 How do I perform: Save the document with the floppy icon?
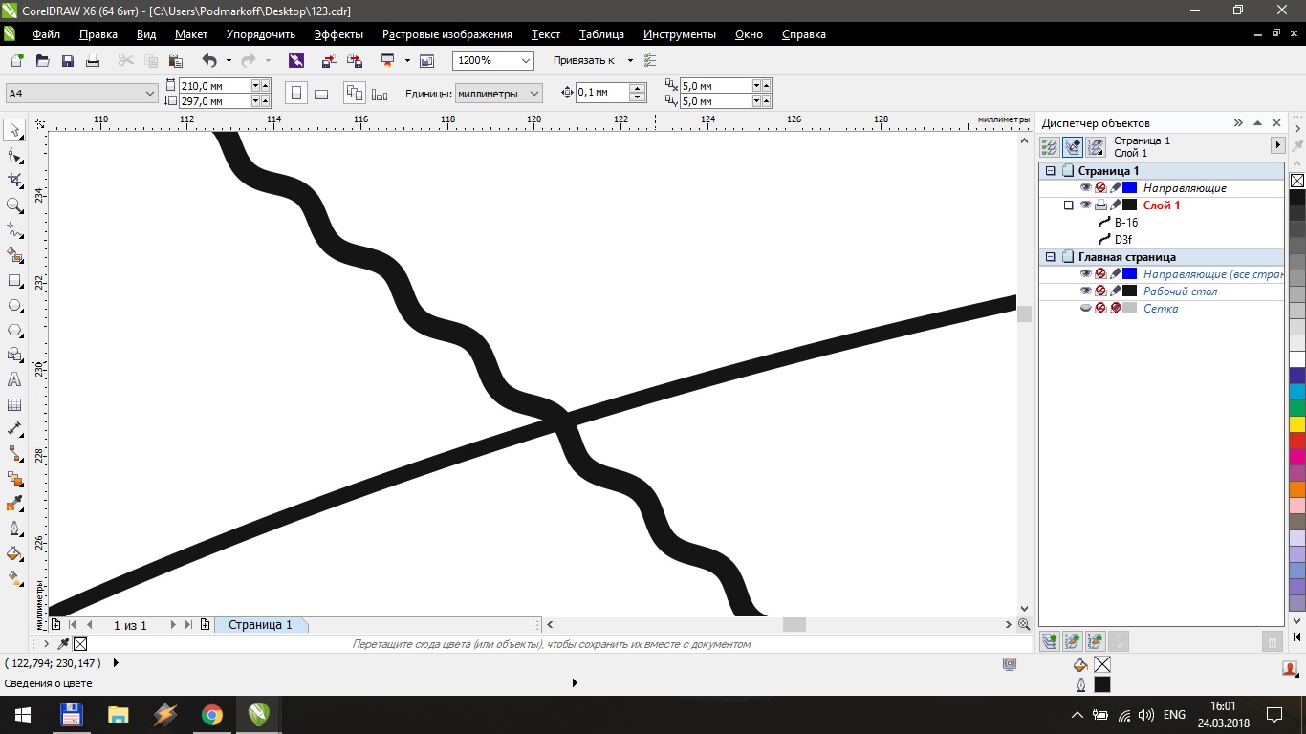point(68,60)
